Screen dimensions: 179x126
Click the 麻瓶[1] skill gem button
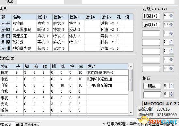[151, 25]
